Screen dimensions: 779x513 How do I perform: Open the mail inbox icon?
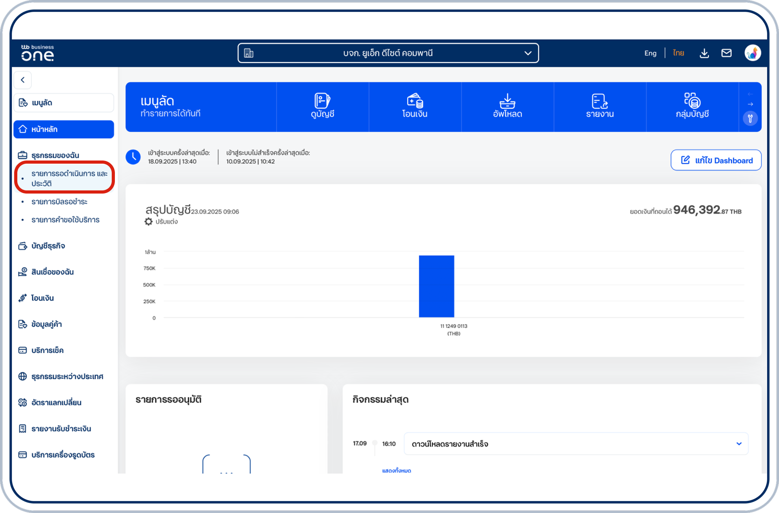click(726, 53)
